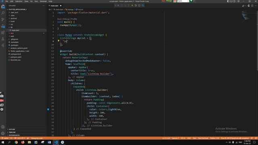Open pubspec.yaml in the Explorer tree
The width and height of the screenshot is (258, 145).
pyautogui.click(x=26, y=57)
